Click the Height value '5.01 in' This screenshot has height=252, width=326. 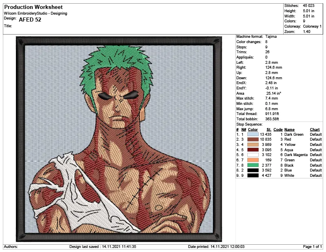point(308,11)
